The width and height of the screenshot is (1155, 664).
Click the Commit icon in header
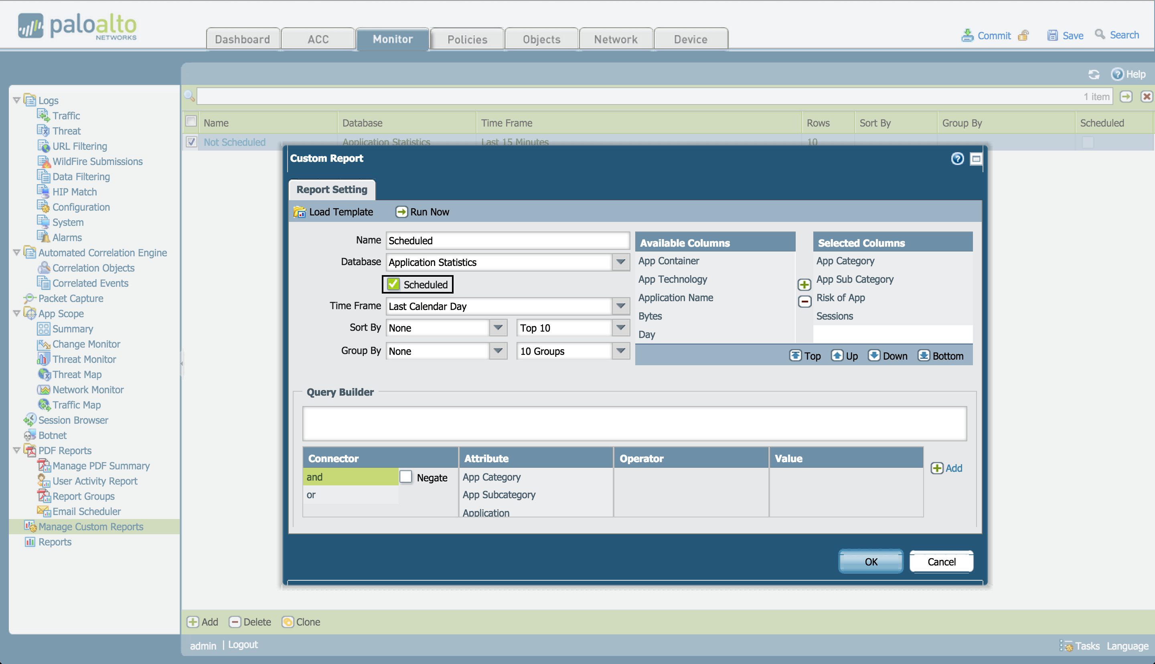[x=967, y=35]
